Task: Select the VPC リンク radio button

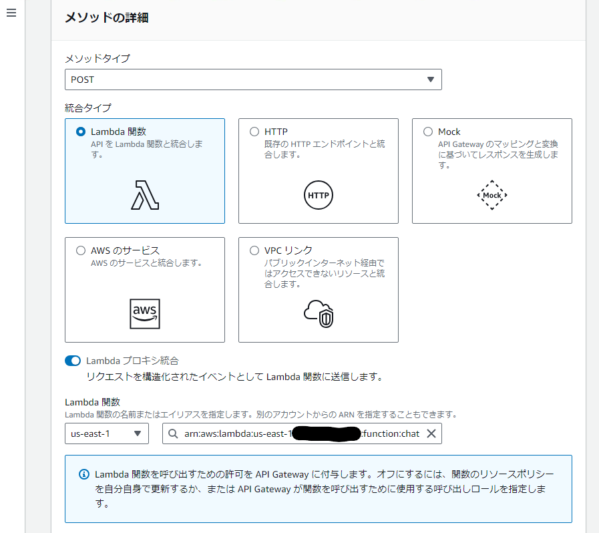Action: pyautogui.click(x=254, y=250)
